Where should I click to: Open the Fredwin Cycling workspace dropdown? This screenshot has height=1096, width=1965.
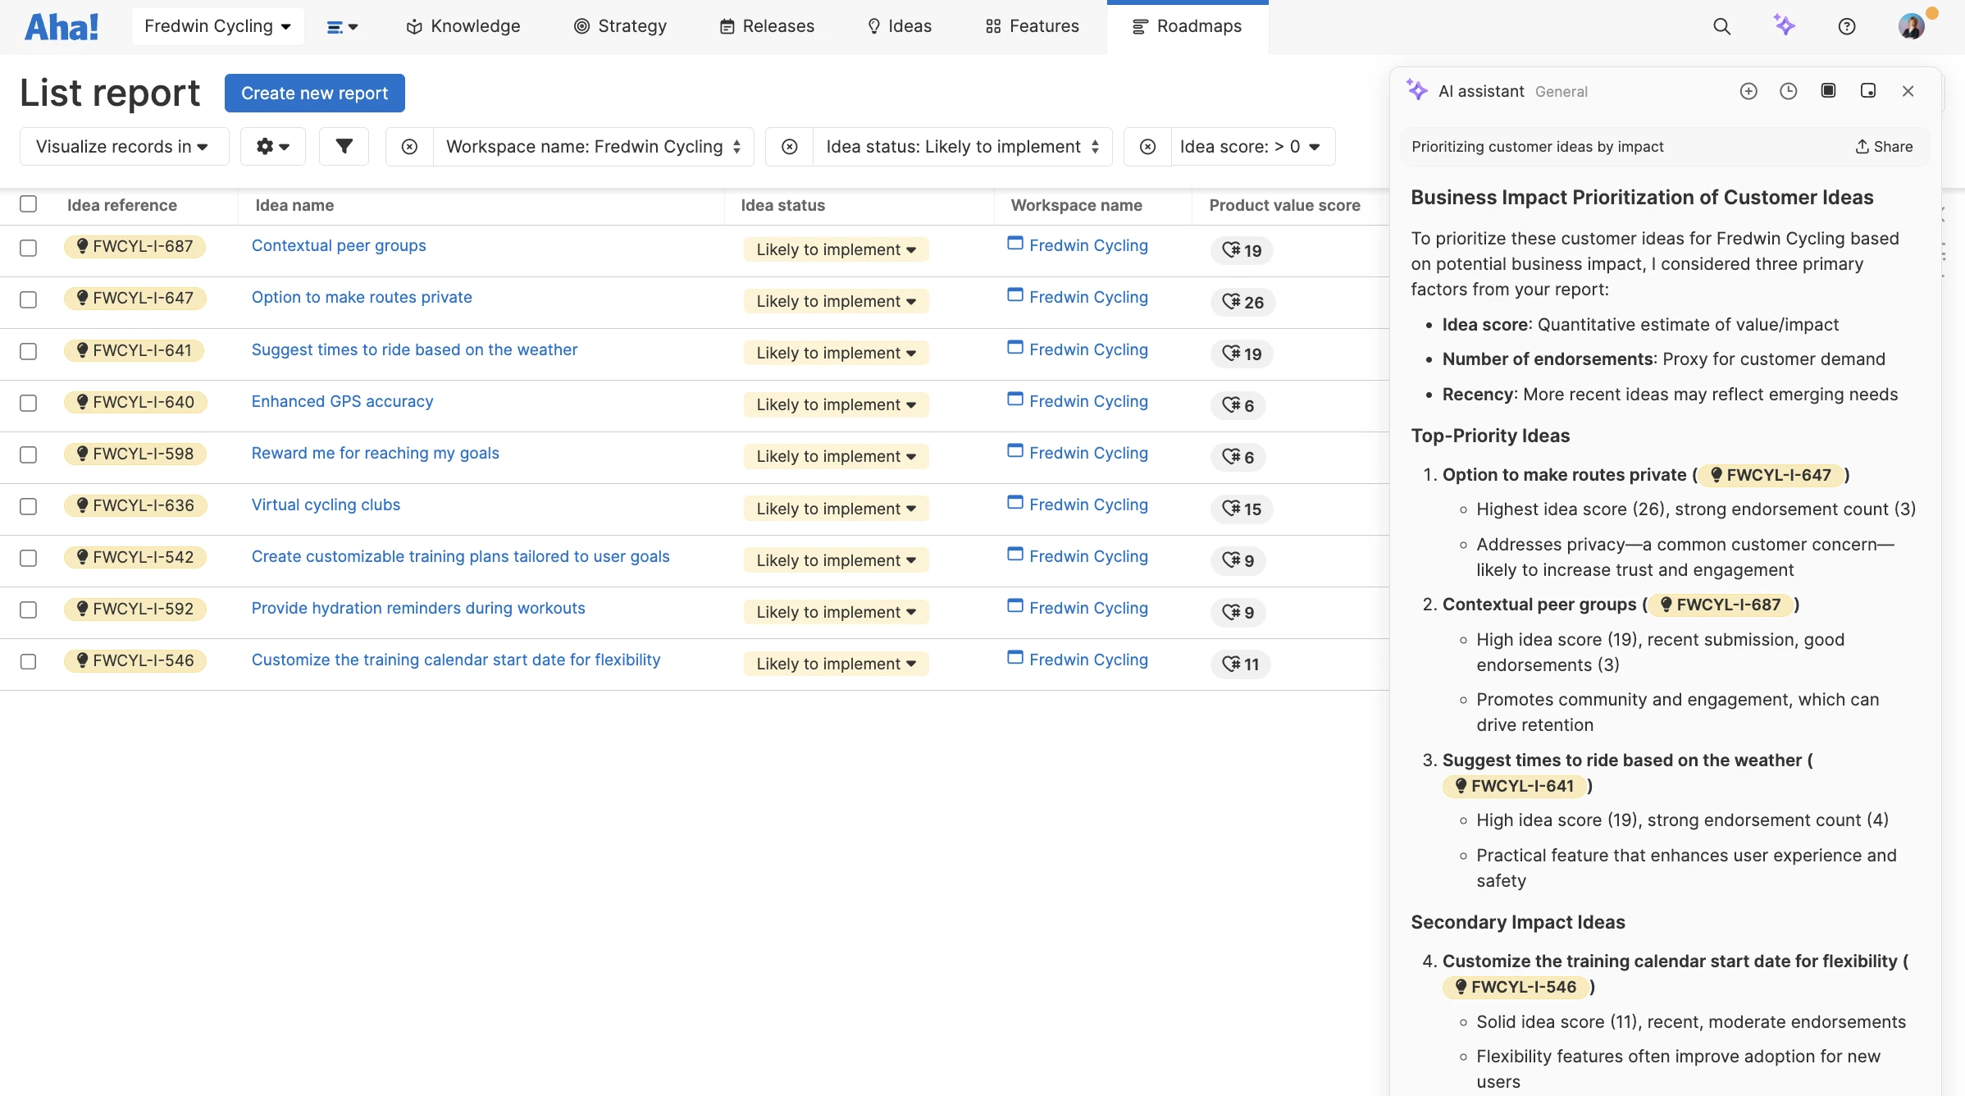click(217, 25)
